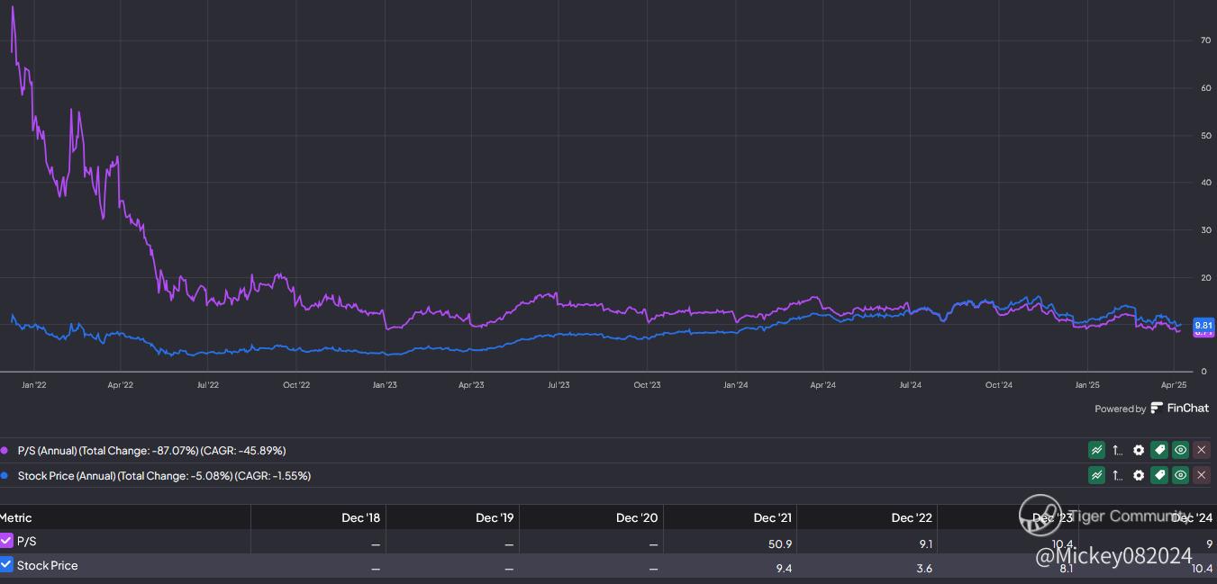
Task: Open the axis arrow dropdown for P/S
Action: point(1118,450)
